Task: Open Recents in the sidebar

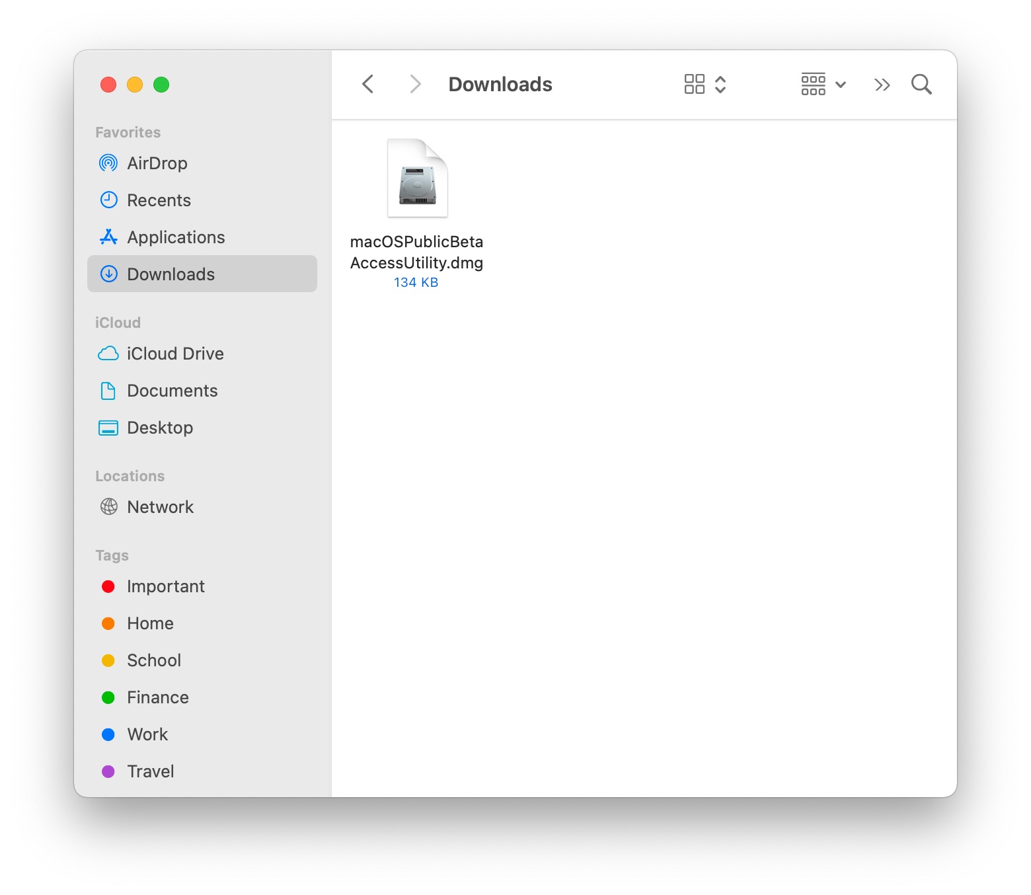Action: tap(159, 200)
